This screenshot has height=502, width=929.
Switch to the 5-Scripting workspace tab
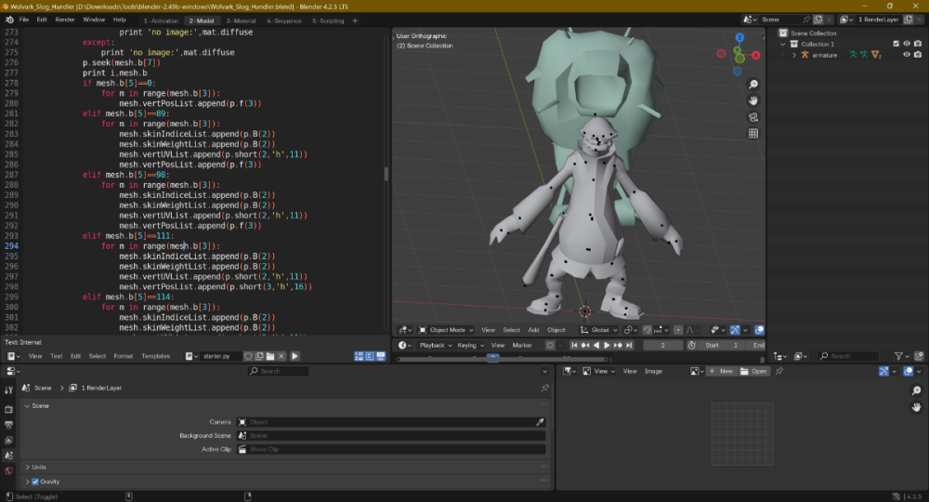click(x=327, y=20)
